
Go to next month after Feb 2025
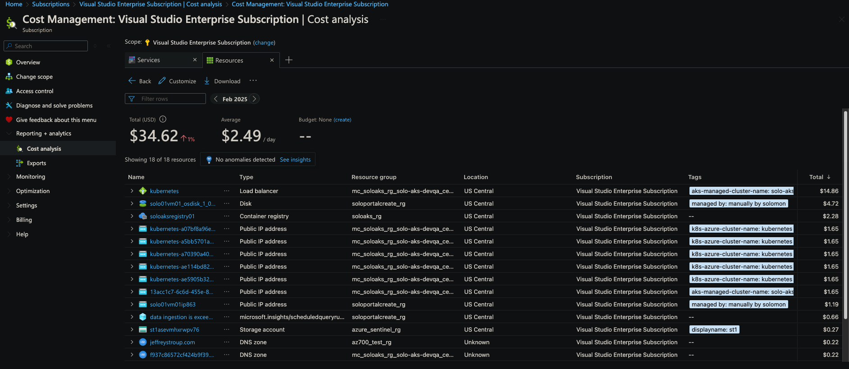coord(255,99)
